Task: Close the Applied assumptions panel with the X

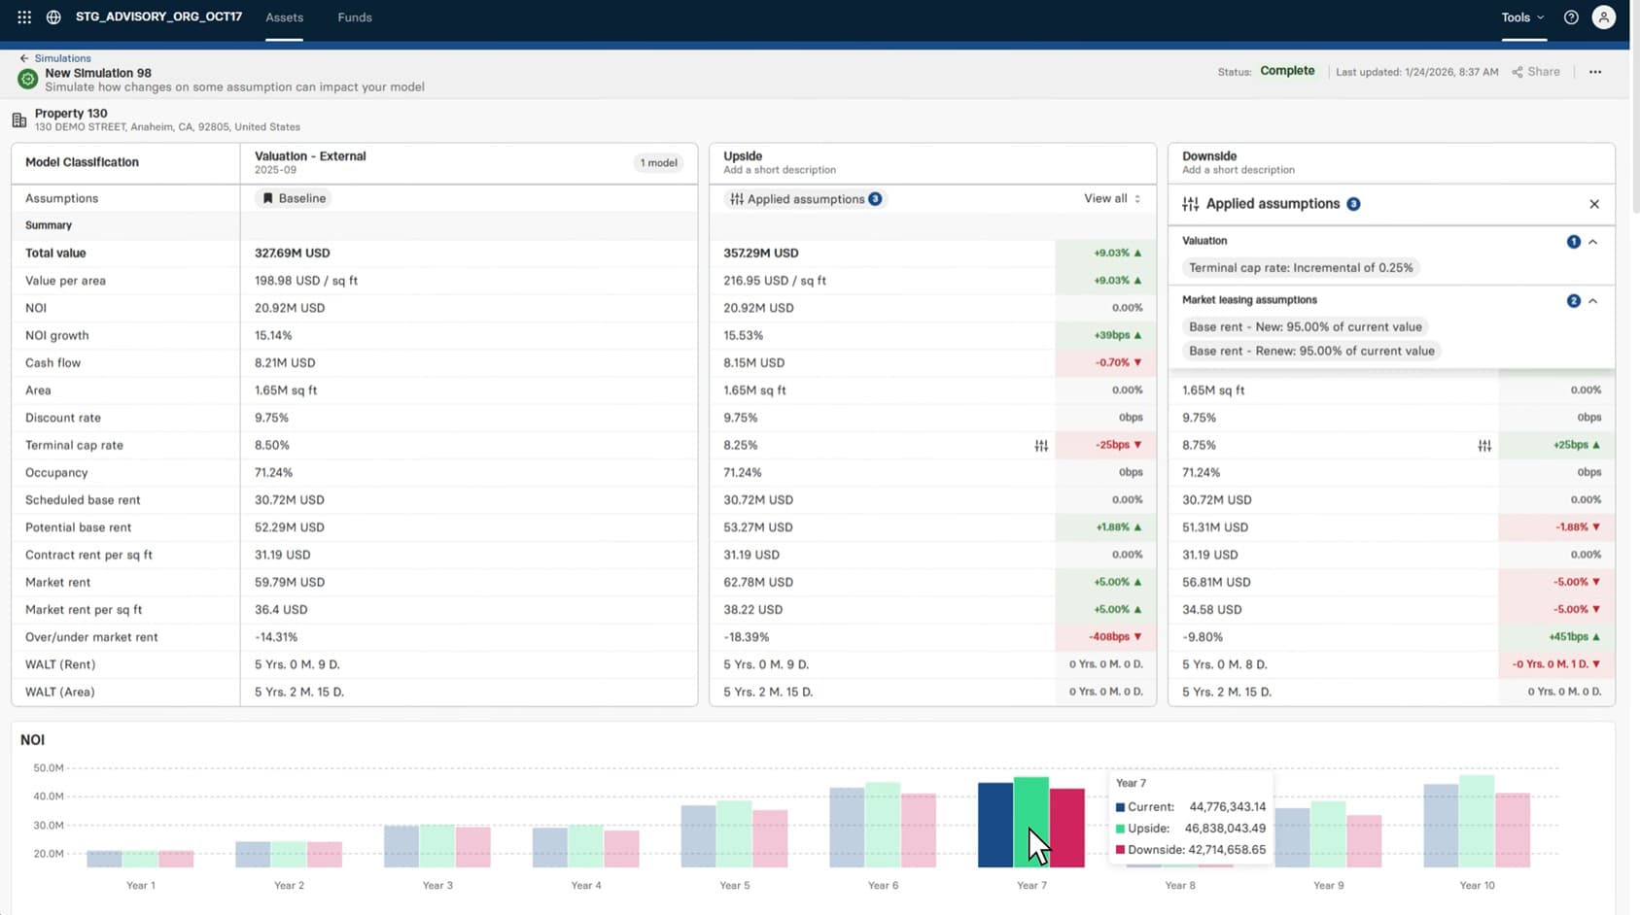Action: pyautogui.click(x=1594, y=204)
